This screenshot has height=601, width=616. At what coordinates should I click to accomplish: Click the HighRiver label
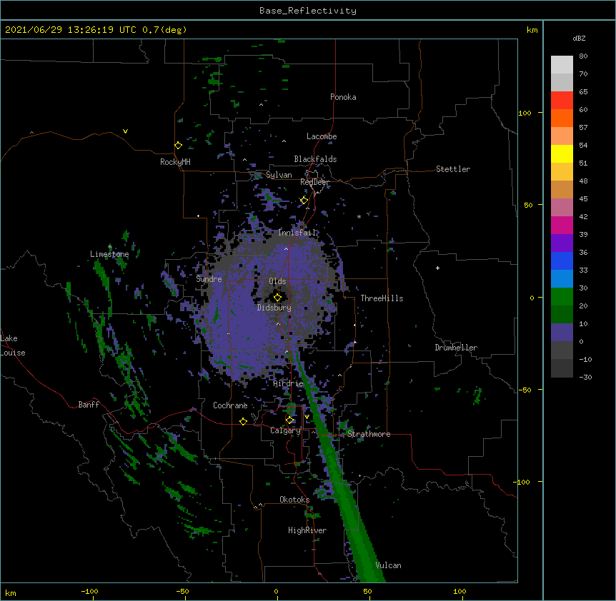point(307,530)
